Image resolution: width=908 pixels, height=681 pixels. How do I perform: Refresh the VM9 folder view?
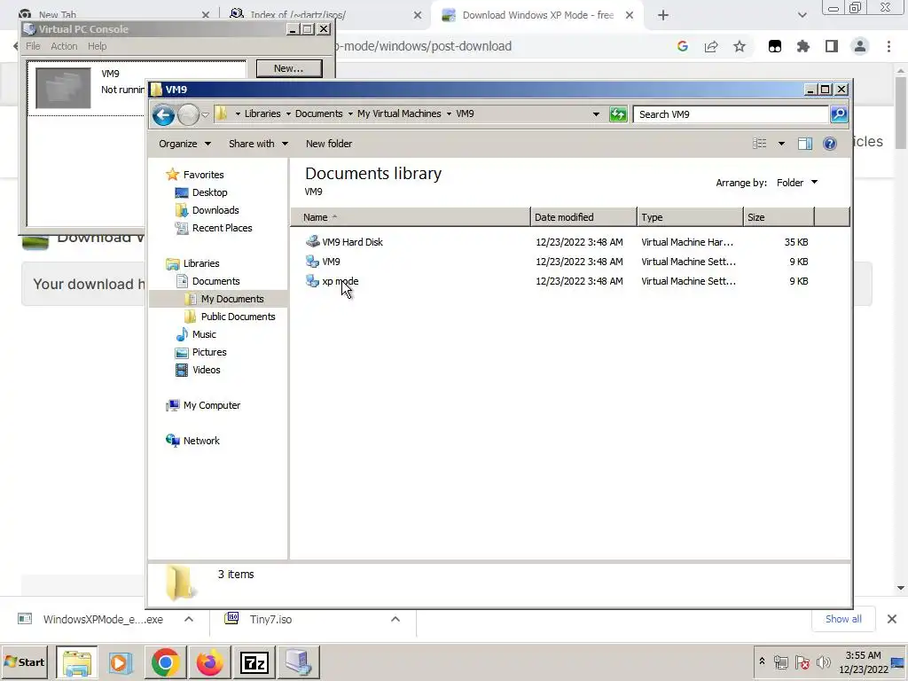(x=618, y=114)
